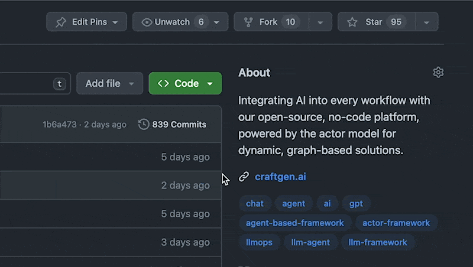Click the actor-framework topic tag

point(396,223)
